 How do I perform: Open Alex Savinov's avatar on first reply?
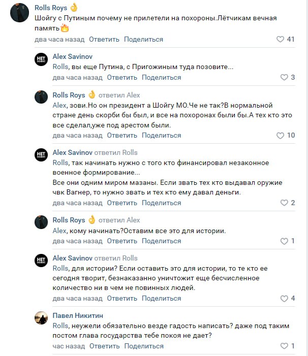41,59
